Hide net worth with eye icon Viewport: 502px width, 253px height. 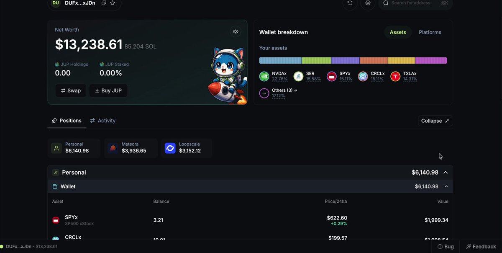pos(236,31)
